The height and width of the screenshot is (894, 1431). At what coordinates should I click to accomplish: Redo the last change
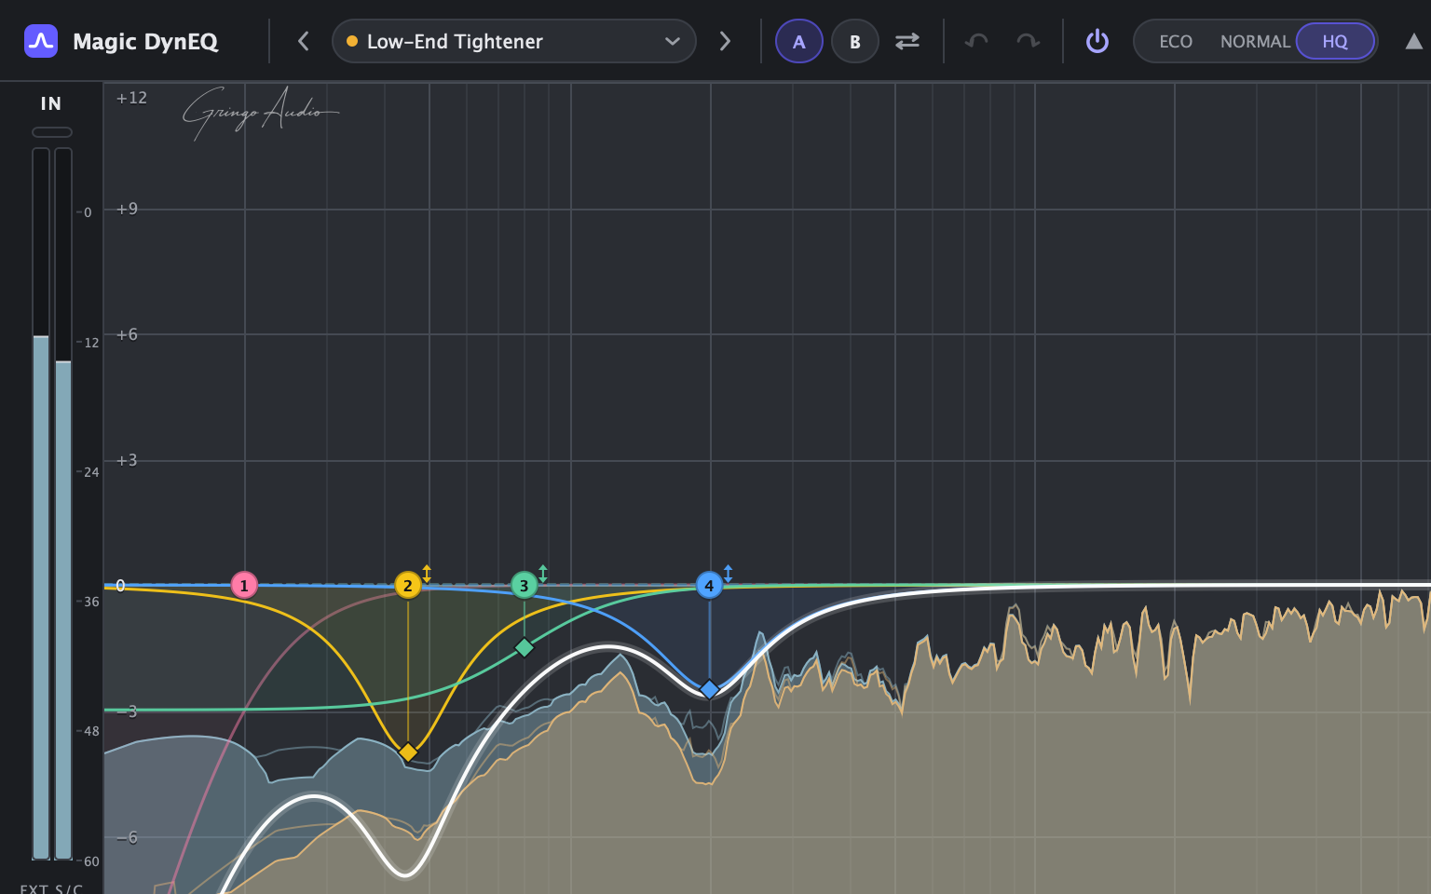click(1029, 41)
